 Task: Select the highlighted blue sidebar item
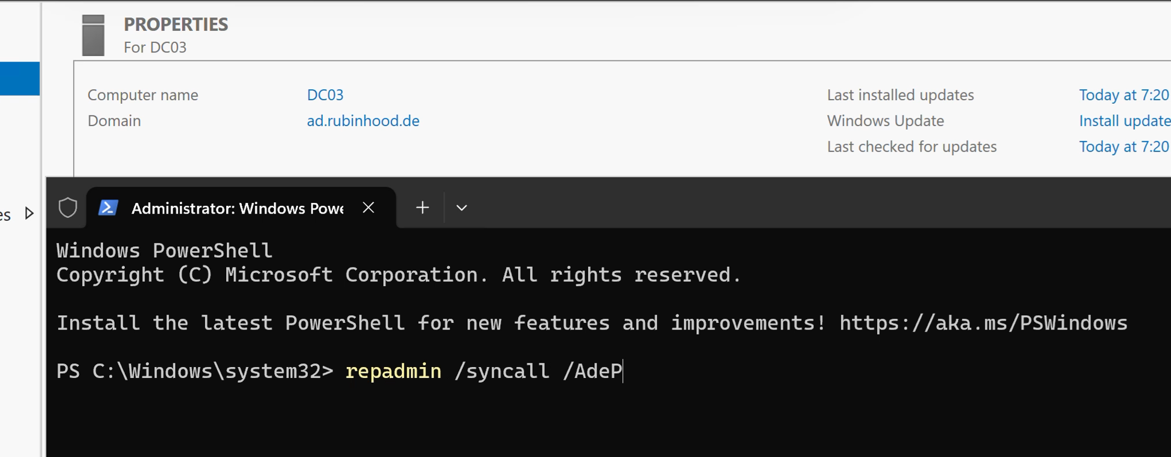[x=19, y=78]
